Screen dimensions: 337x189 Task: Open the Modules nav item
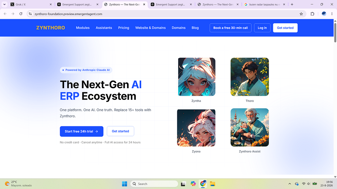(83, 28)
